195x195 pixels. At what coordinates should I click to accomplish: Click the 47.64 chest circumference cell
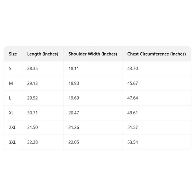pos(133,98)
